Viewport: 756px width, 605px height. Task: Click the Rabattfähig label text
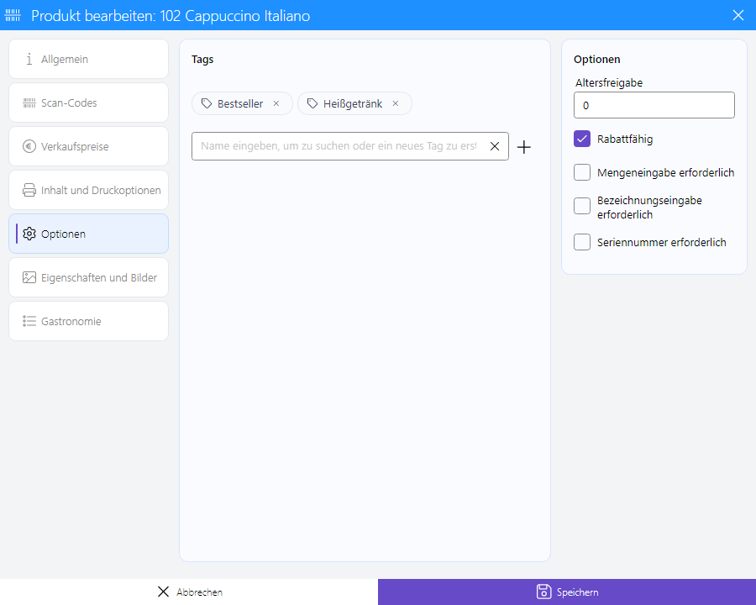pos(625,139)
